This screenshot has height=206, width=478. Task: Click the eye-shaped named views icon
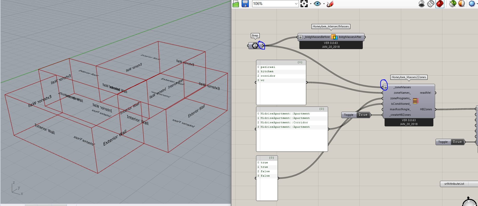tap(317, 4)
